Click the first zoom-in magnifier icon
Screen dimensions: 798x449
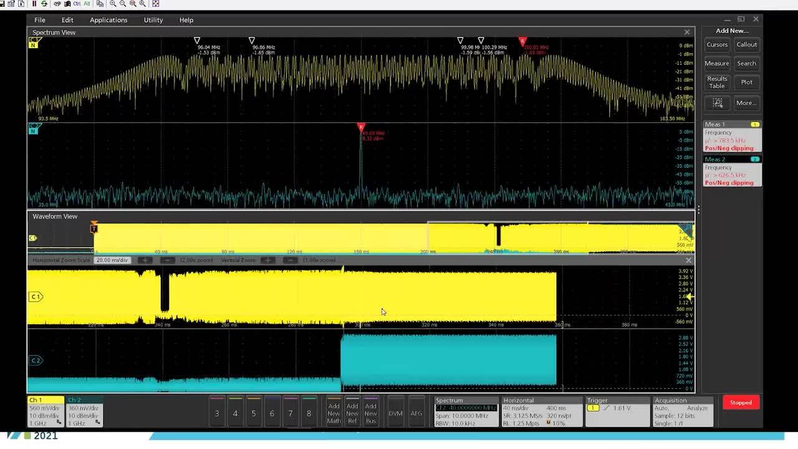[113, 4]
